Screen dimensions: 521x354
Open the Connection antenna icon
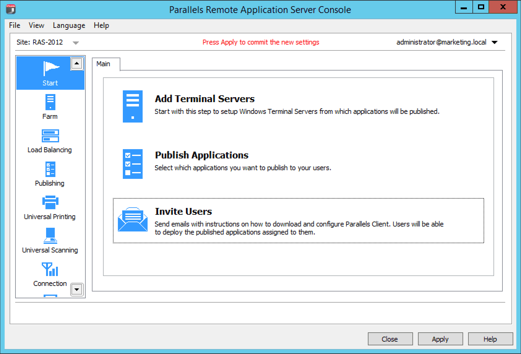pyautogui.click(x=50, y=269)
